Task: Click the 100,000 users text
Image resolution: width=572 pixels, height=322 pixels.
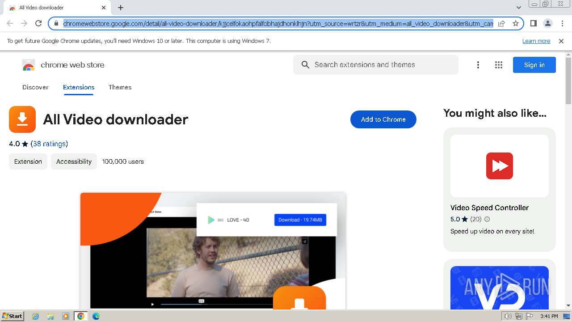Action: coord(123,161)
